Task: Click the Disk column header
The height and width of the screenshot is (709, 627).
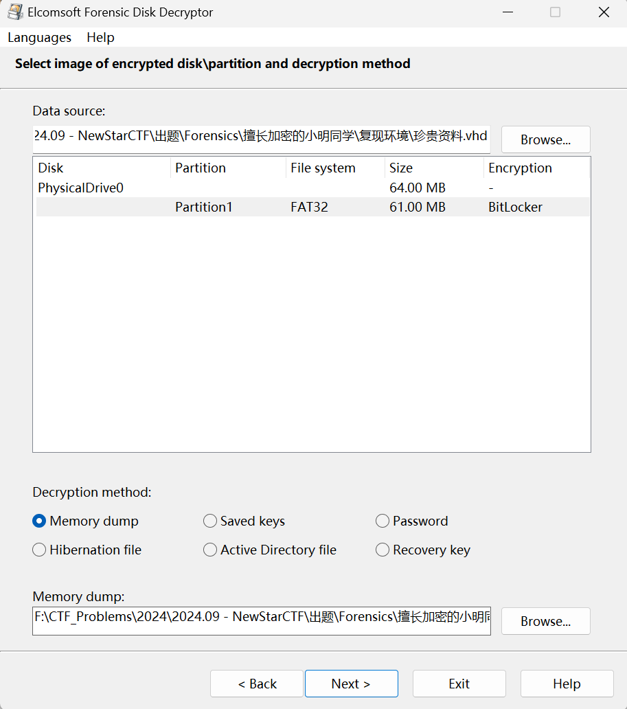Action: click(x=102, y=168)
